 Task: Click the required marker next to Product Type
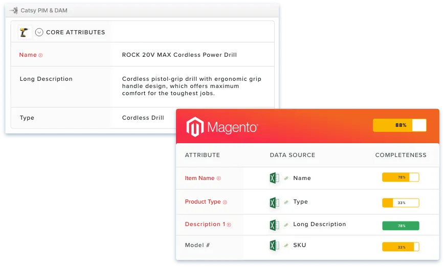point(225,203)
